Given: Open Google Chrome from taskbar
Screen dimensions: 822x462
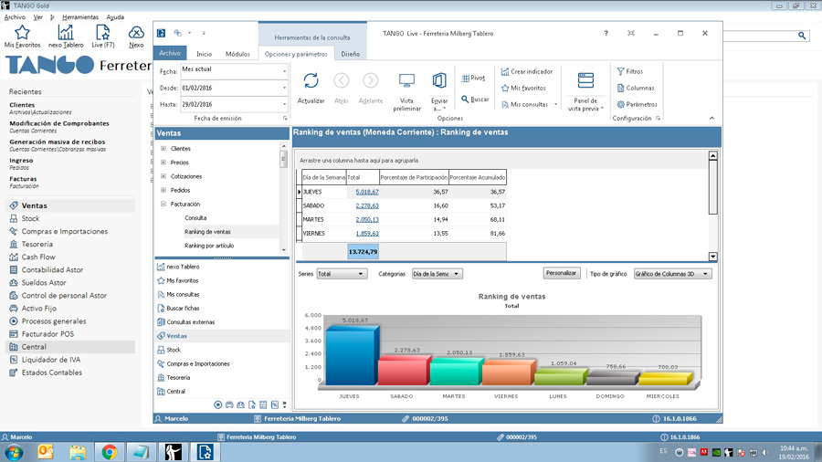Looking at the screenshot, I should point(110,452).
